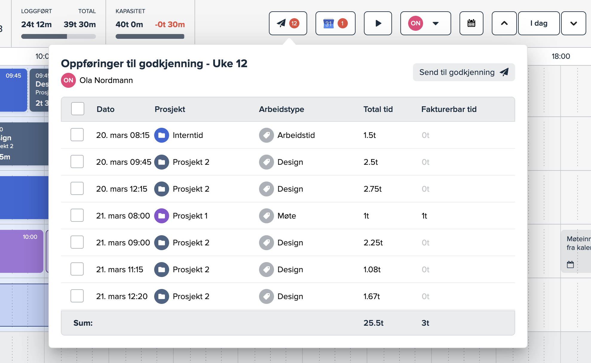Click the purple 10:00 time entry block

pos(22,251)
